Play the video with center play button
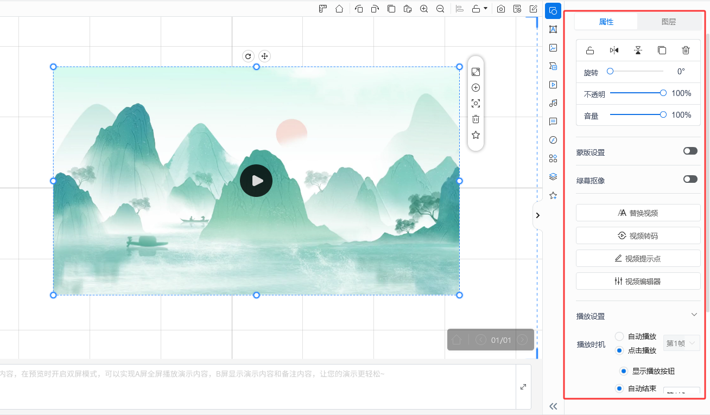Viewport: 710px width, 415px height. point(256,181)
